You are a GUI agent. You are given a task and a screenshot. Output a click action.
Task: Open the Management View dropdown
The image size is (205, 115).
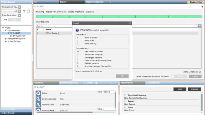19,7
